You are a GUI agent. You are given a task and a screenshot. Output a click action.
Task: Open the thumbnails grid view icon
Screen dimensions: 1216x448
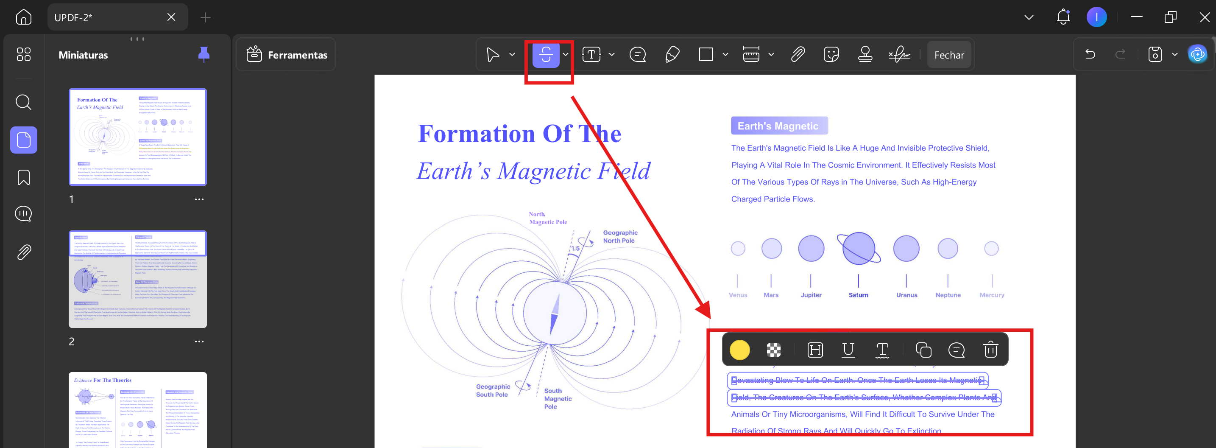point(24,54)
